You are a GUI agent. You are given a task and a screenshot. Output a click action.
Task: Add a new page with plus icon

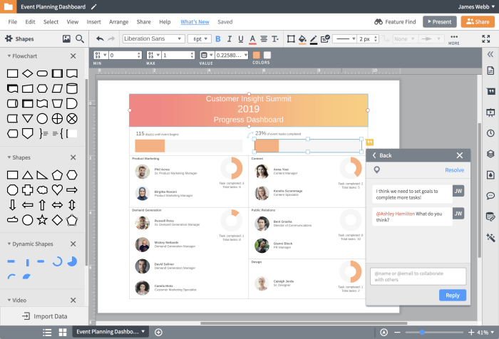tap(158, 333)
